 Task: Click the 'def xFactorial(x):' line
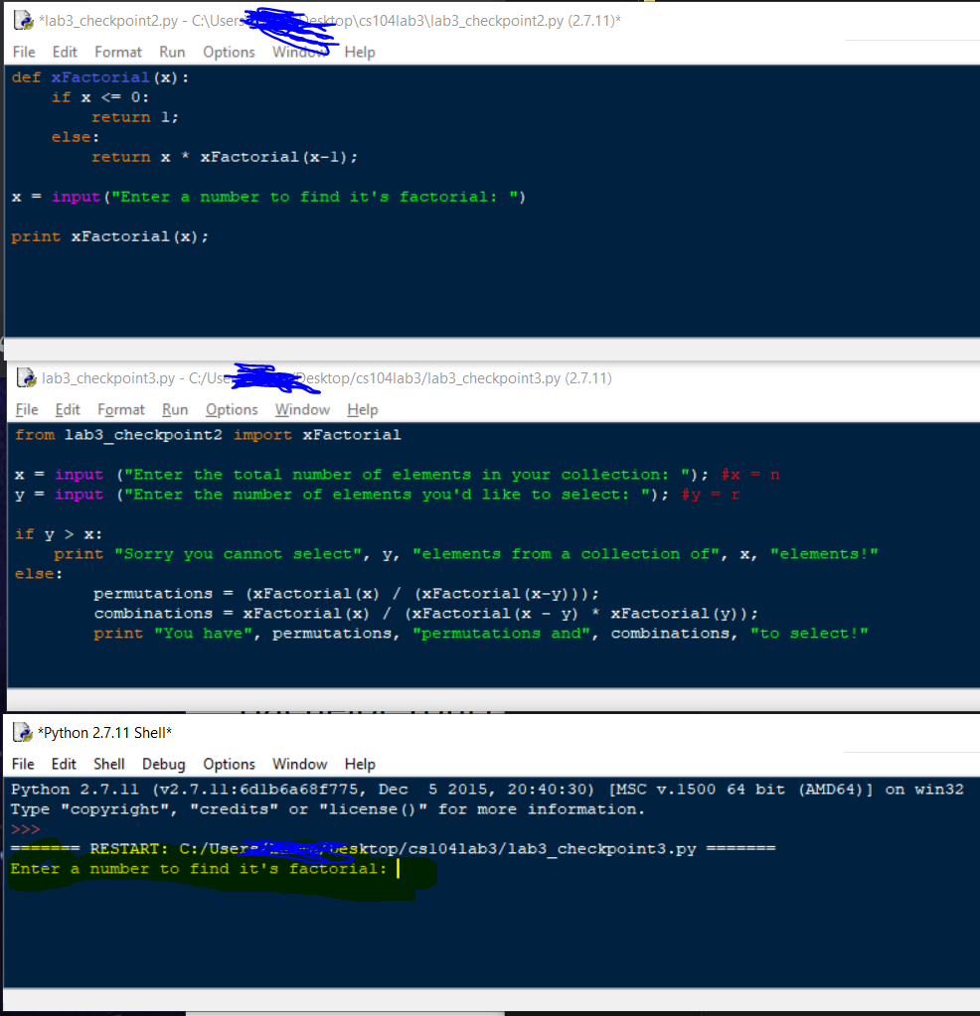[x=100, y=77]
